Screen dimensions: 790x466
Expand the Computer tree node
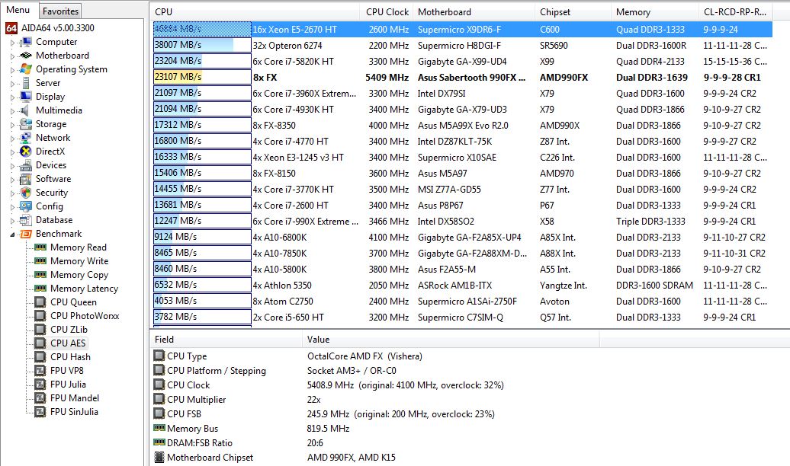coord(13,43)
